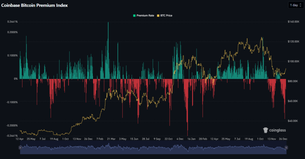Screen dimensions: 305x159
Task: Click the green Premium Rate legend swatch
Action: pos(134,15)
